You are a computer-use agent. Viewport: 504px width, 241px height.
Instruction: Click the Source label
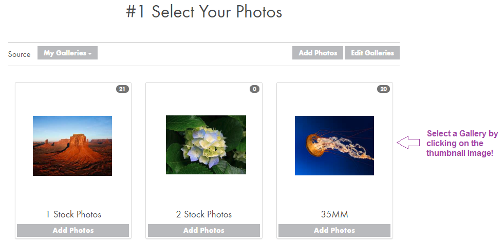(20, 54)
